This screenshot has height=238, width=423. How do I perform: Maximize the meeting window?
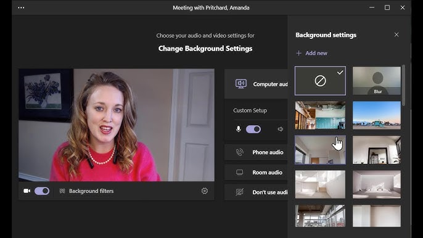(x=387, y=7)
